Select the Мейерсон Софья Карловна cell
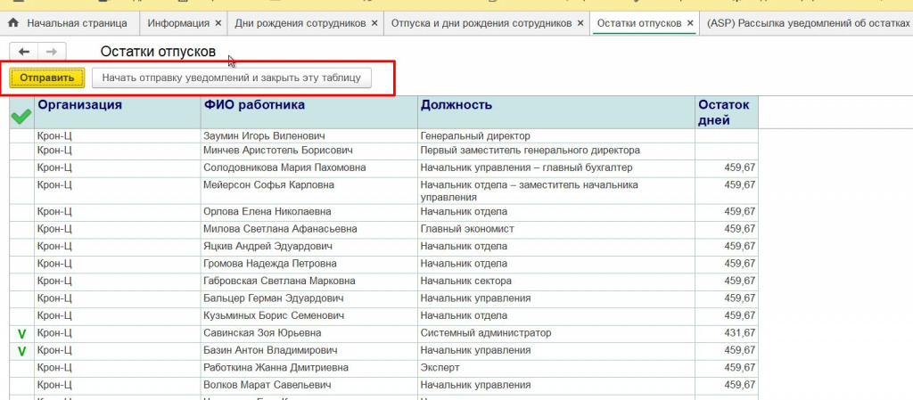 [x=309, y=190]
